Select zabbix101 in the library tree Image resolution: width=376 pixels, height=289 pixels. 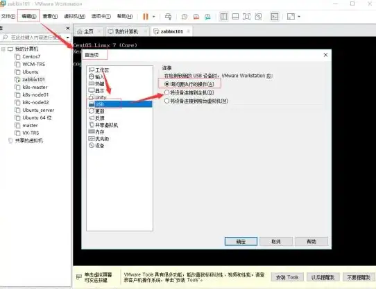click(x=33, y=79)
